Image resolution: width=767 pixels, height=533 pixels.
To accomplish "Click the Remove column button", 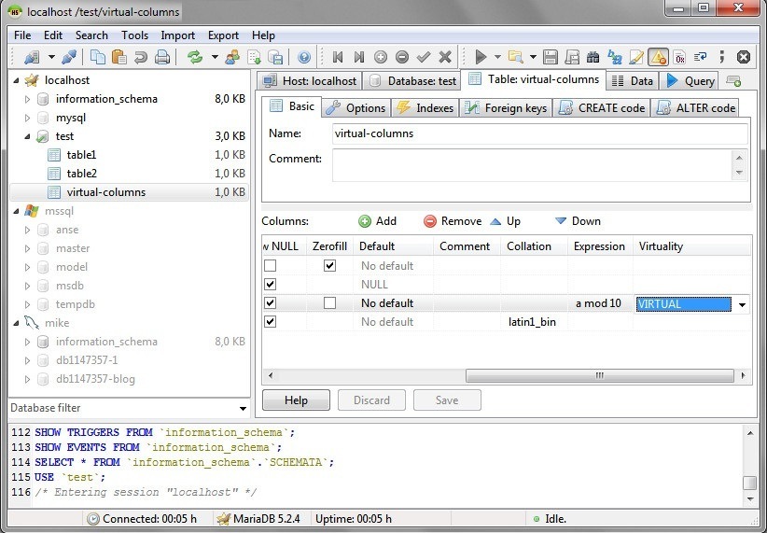I will (453, 221).
